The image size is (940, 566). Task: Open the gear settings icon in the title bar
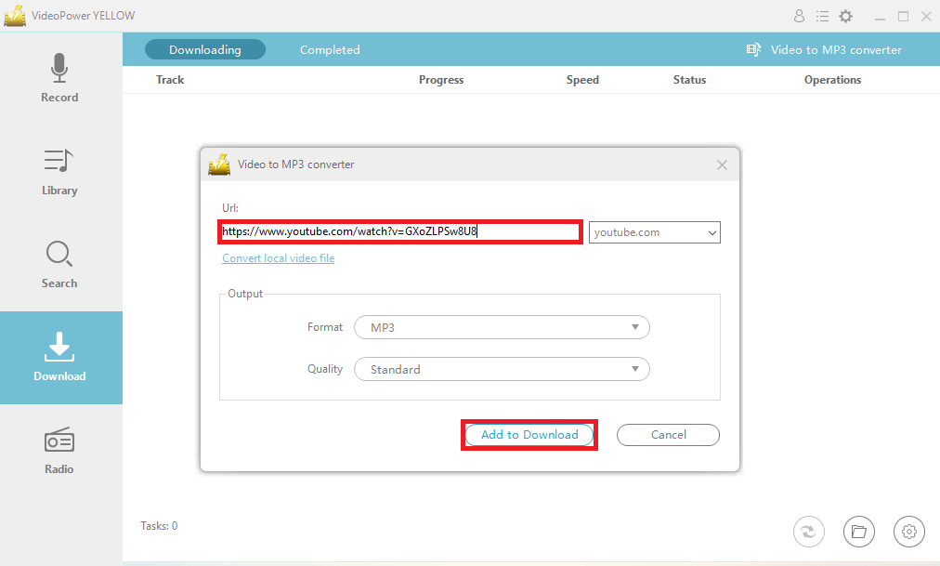(846, 16)
